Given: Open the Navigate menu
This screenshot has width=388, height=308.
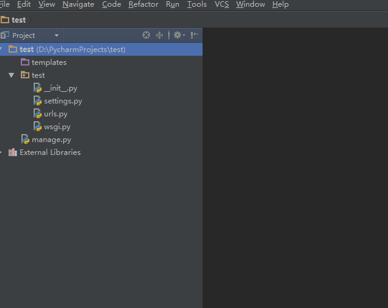Looking at the screenshot, I should [x=78, y=4].
